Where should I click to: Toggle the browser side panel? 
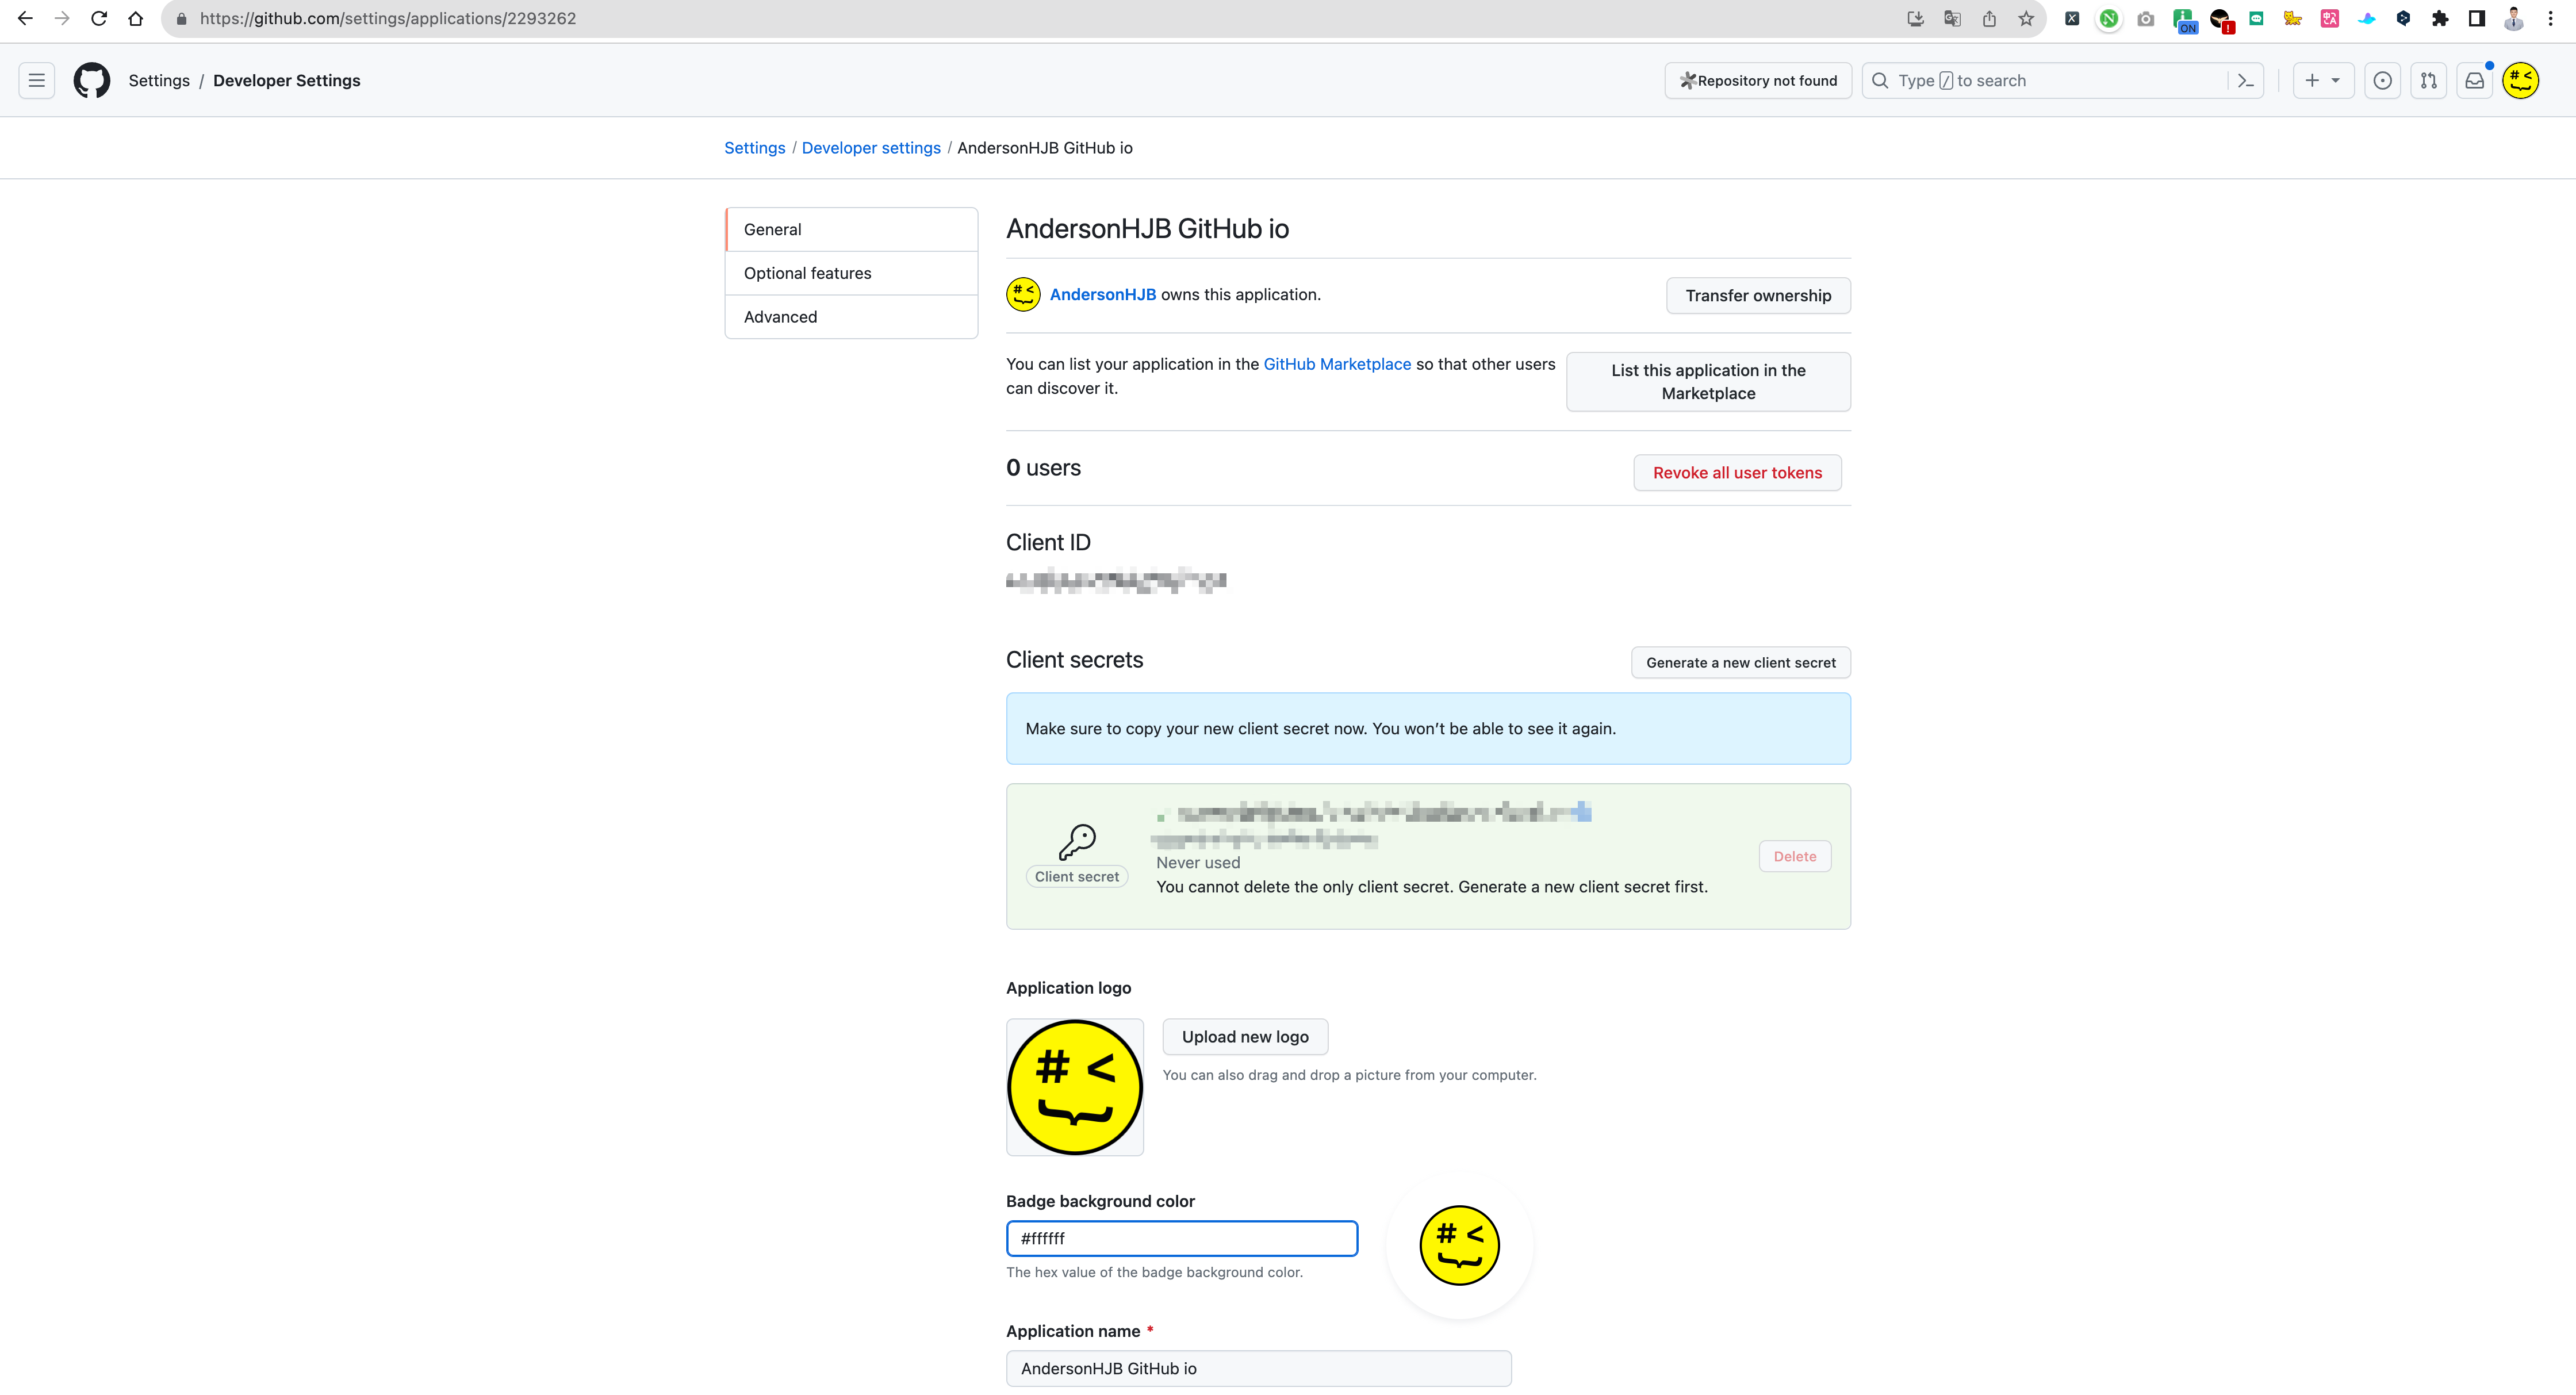click(2477, 18)
